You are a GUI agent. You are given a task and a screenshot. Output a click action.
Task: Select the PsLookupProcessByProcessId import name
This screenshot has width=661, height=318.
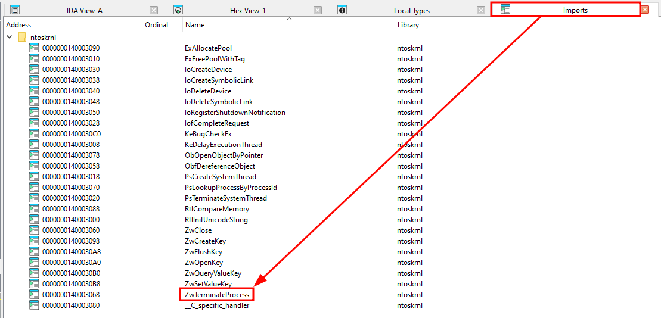point(231,188)
